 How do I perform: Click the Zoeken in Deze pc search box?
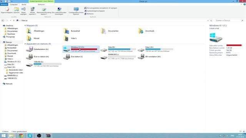tap(229, 20)
